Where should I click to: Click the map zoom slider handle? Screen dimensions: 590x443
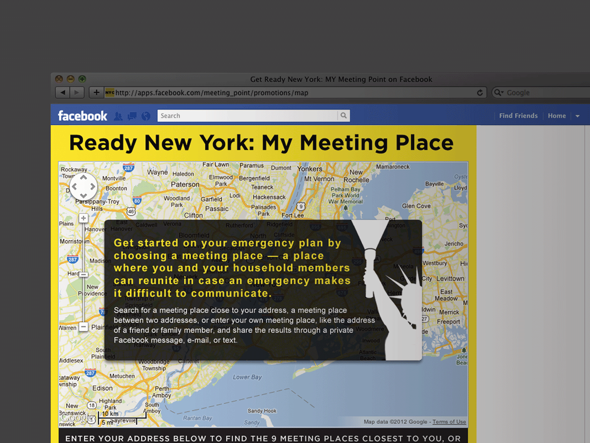click(x=84, y=274)
